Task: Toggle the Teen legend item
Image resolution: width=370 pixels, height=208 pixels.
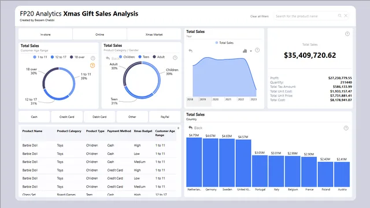Action: [144, 57]
